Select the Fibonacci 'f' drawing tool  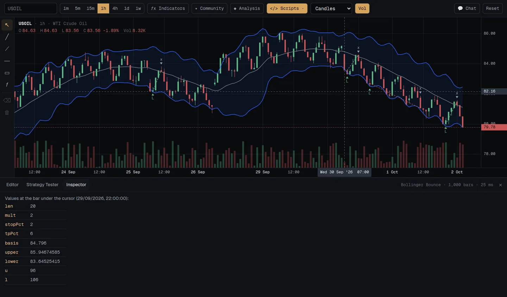pyautogui.click(x=7, y=85)
